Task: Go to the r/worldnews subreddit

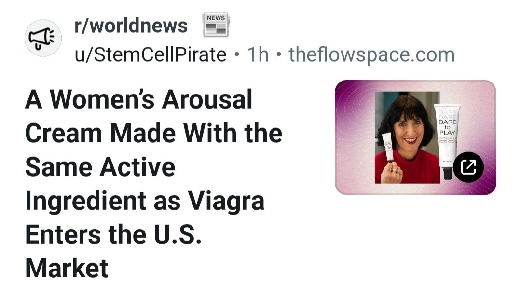Action: click(131, 26)
